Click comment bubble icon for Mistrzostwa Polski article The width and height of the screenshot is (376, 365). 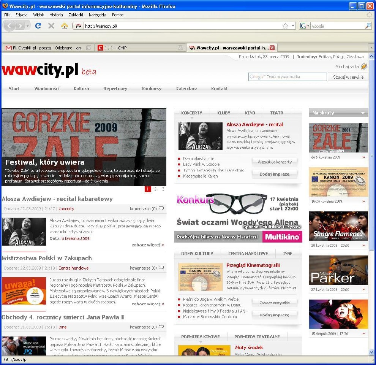point(161,267)
